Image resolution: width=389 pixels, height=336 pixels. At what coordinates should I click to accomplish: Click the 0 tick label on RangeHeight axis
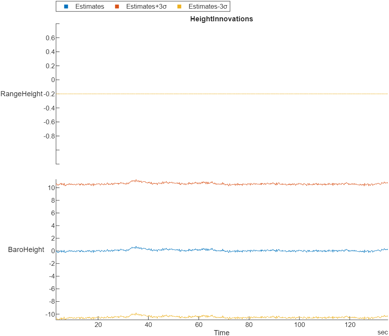[x=52, y=80]
